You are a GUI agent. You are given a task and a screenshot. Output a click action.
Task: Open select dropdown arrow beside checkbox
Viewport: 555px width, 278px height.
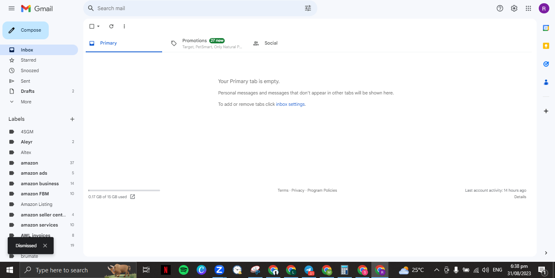pos(98,26)
